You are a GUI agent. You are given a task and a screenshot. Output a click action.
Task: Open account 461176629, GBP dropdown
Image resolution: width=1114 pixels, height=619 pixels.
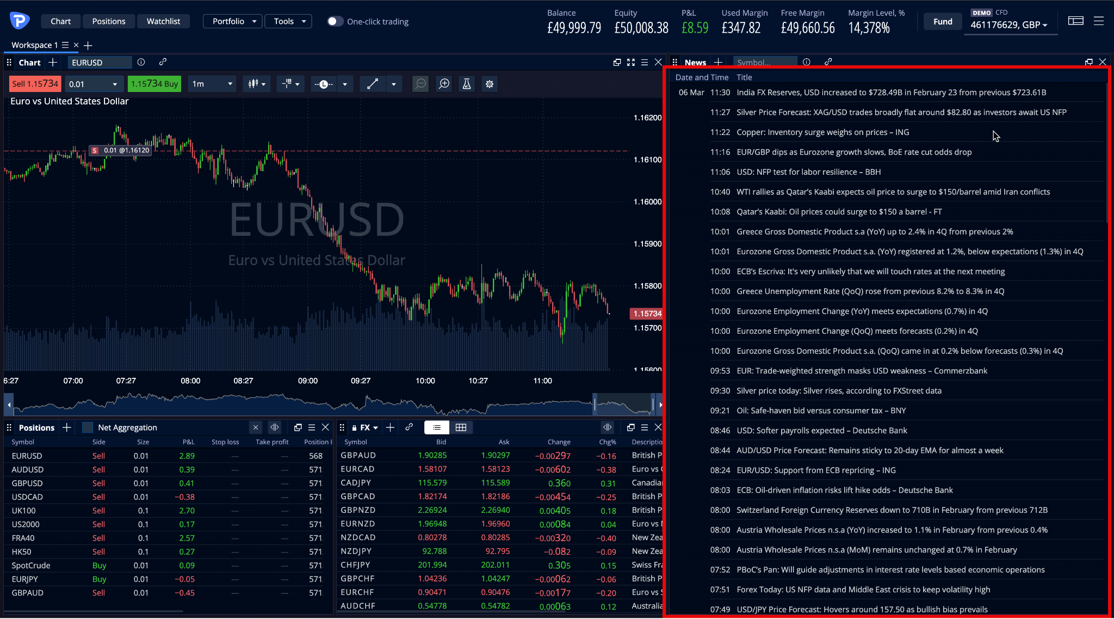pyautogui.click(x=1011, y=24)
